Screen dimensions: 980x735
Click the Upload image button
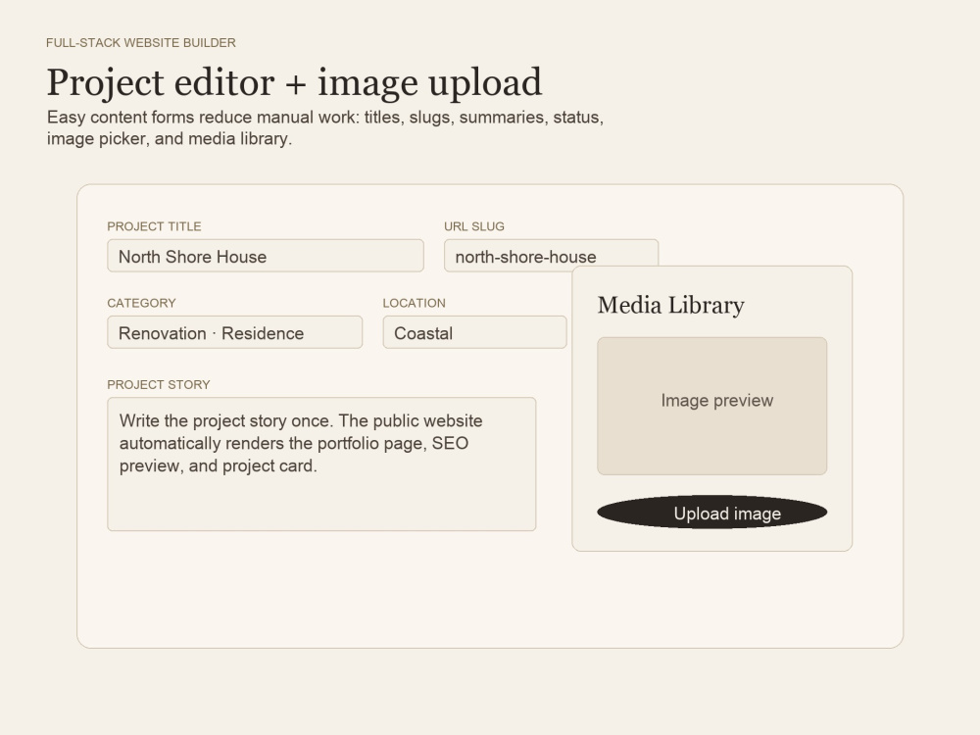click(x=711, y=513)
